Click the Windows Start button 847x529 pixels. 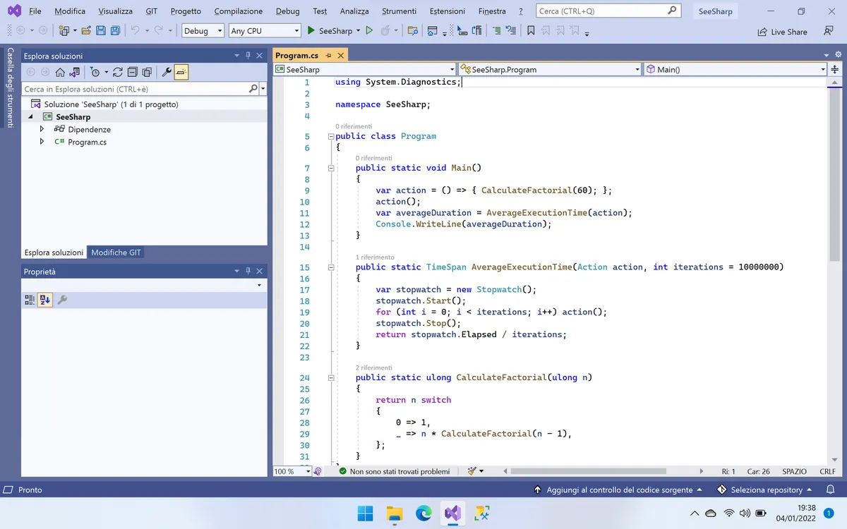(366, 513)
